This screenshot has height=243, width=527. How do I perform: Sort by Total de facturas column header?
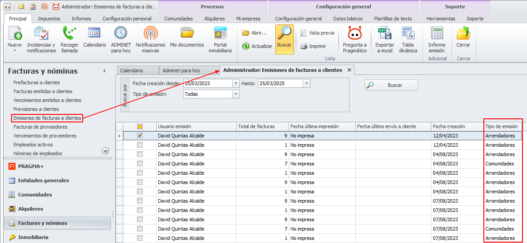(262, 126)
